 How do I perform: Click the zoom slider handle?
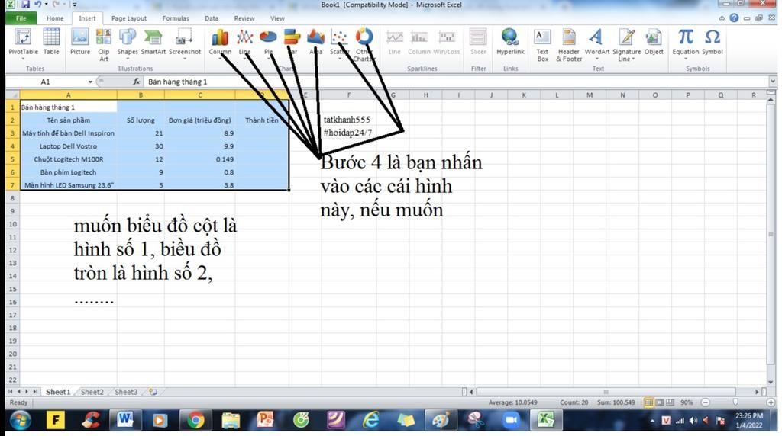pos(735,402)
